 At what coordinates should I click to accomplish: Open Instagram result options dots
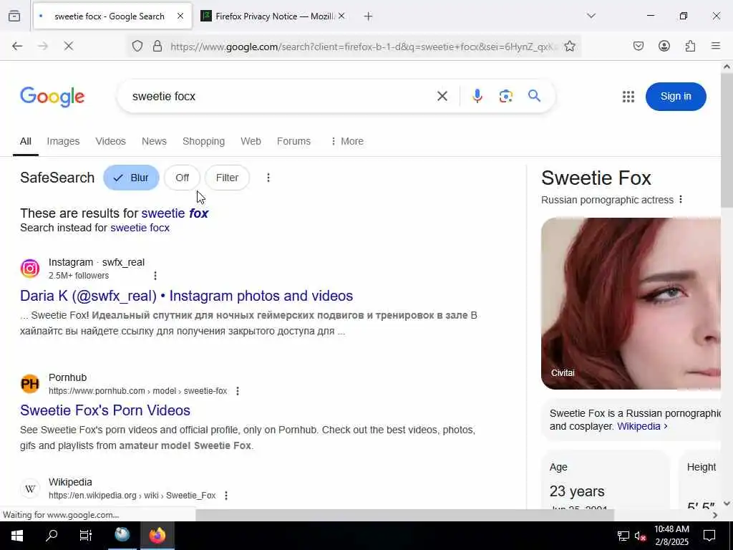click(x=155, y=276)
